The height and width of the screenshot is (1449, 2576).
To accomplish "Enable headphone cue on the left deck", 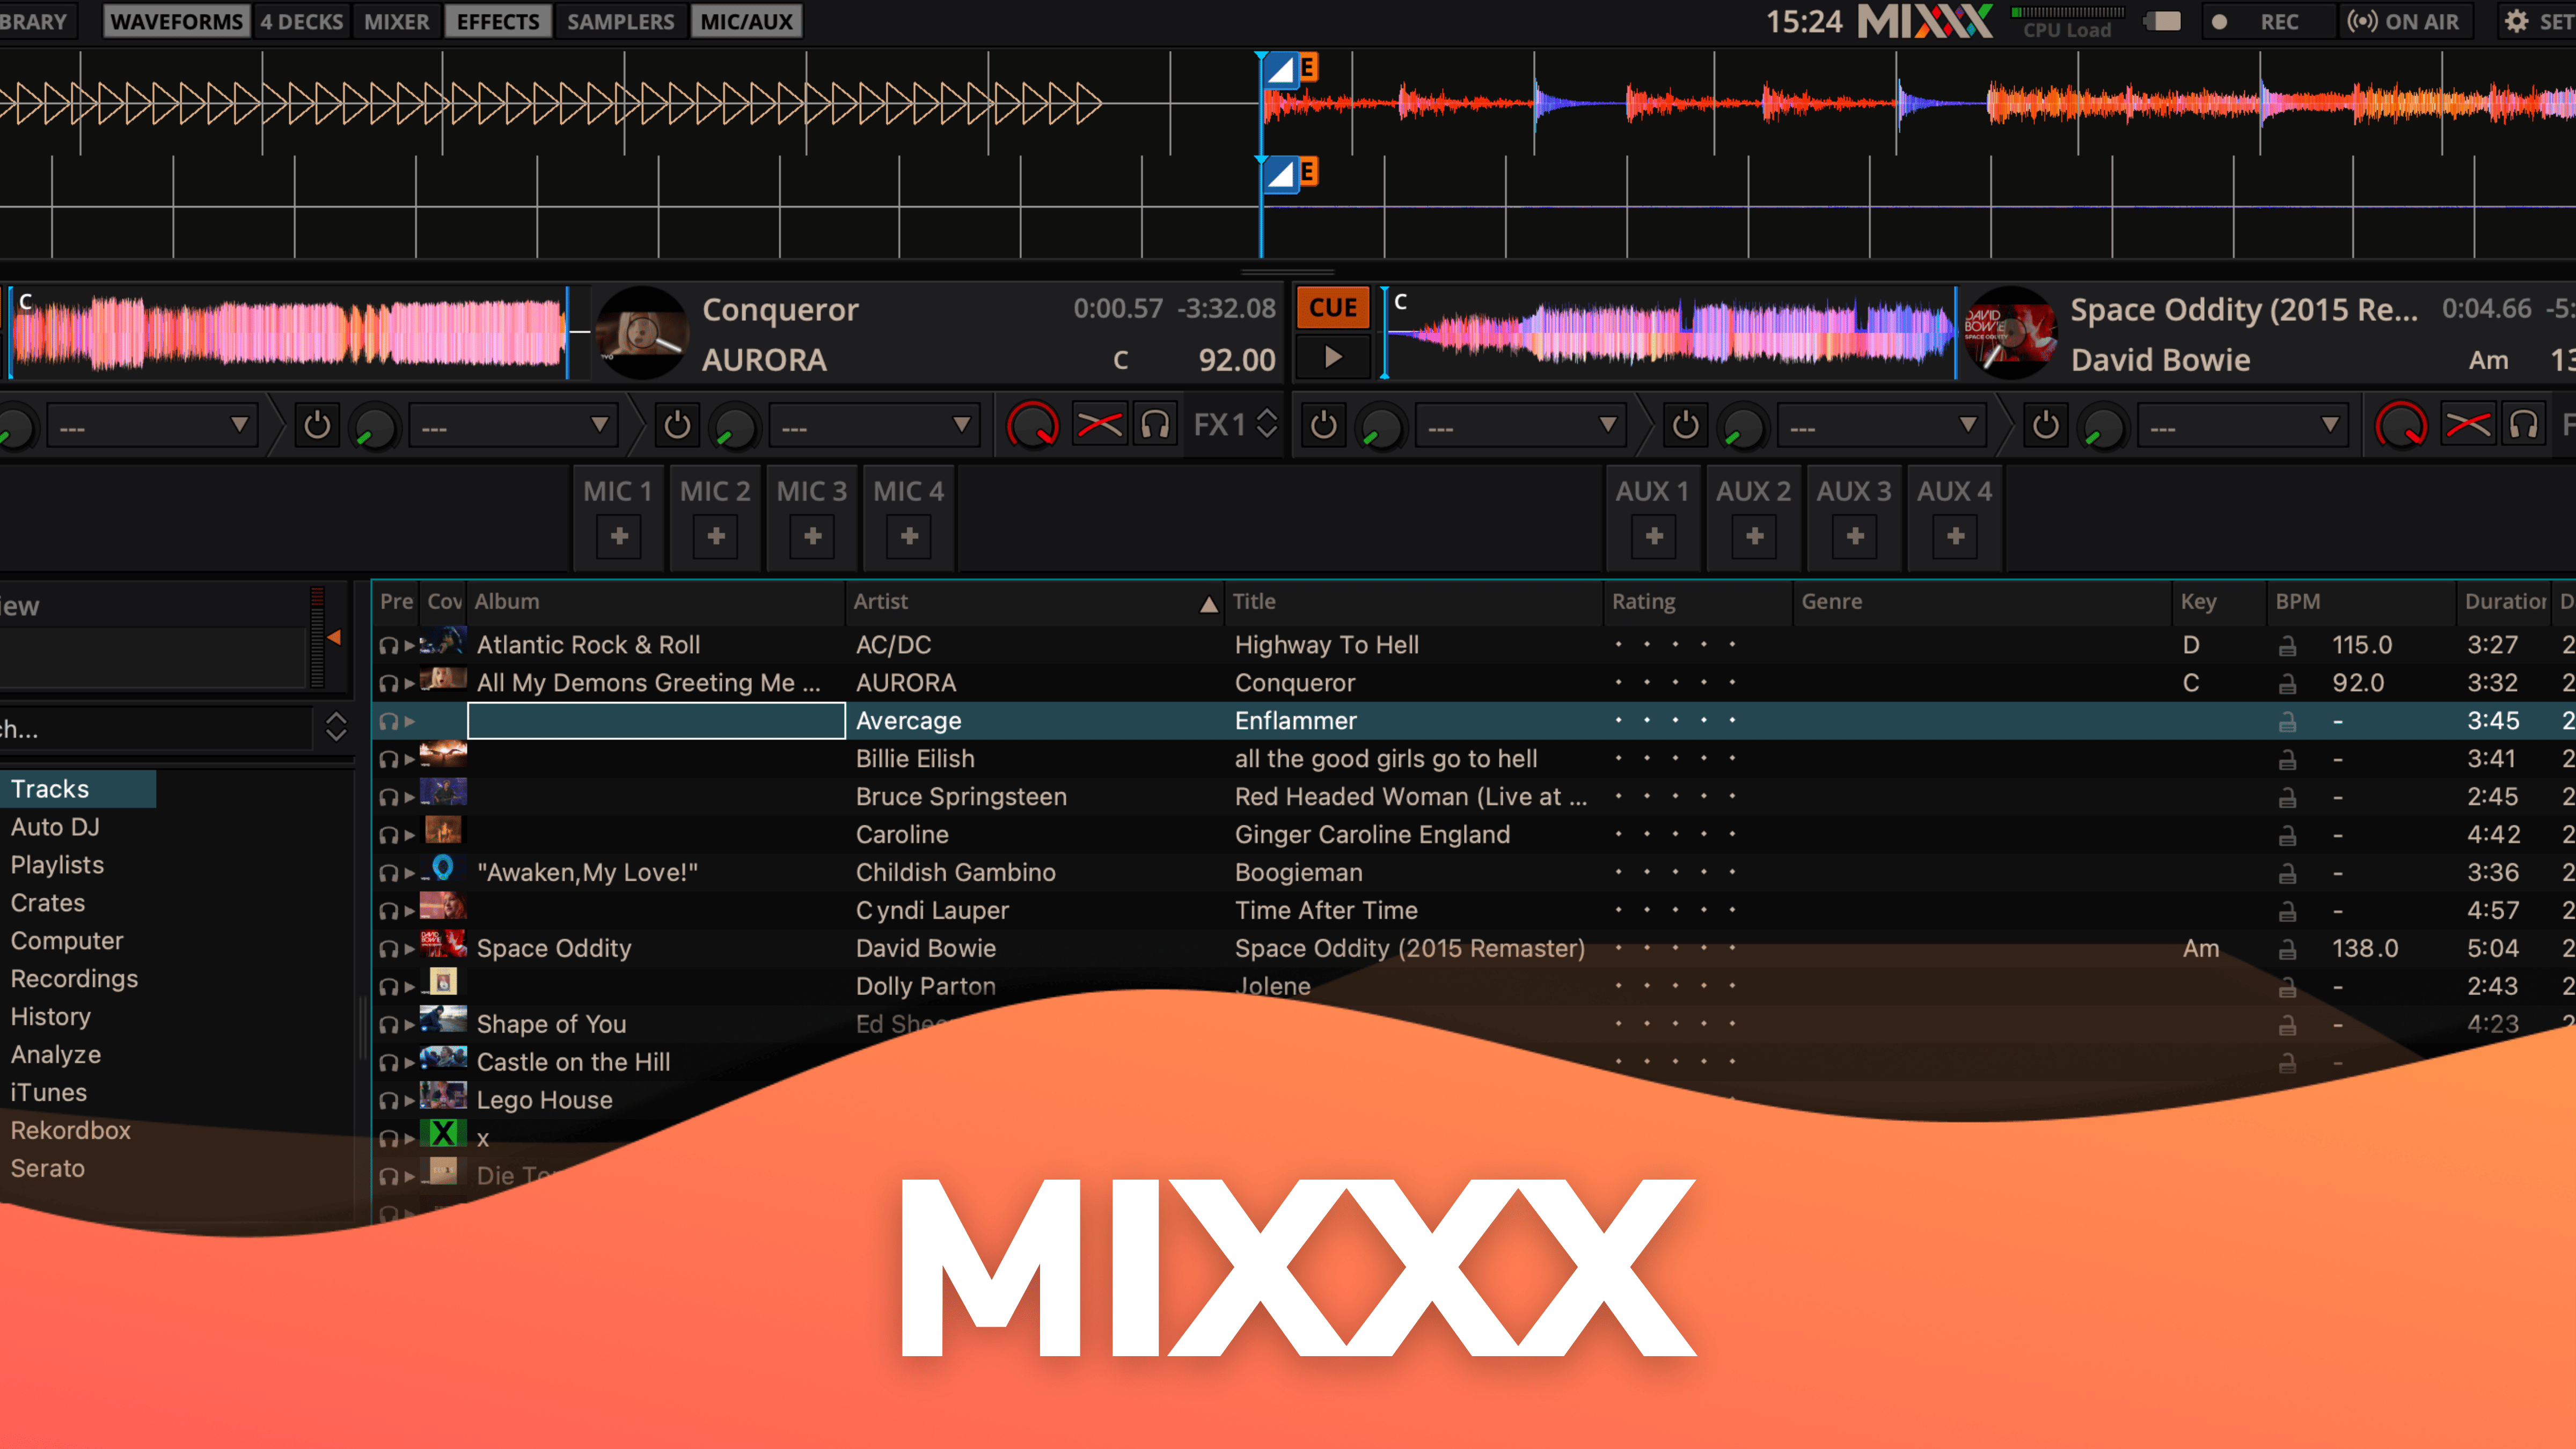I will [x=1155, y=426].
